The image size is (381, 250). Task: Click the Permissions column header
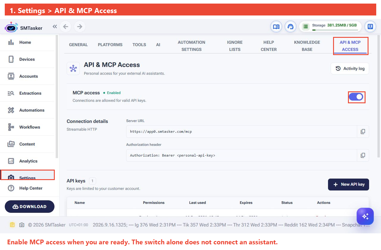(154, 203)
